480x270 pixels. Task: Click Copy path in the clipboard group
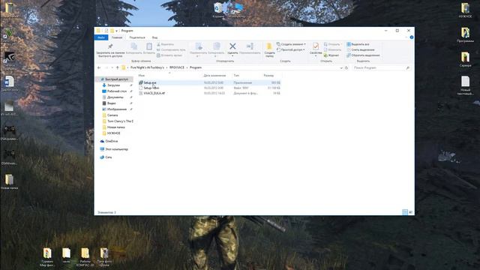[171, 49]
